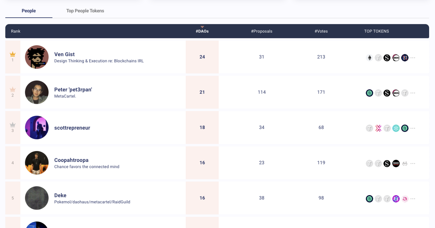Screen dimensions: 435x228
Task: Select the black dollar token in Peter 'pet3rpan' row
Action: [x=387, y=93]
